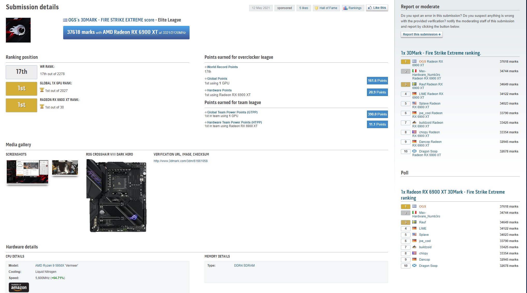Click the 37618 marks score banner
The image size is (527, 293).
click(x=126, y=33)
